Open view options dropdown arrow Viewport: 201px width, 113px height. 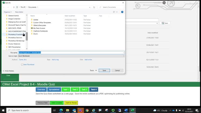[117, 12]
